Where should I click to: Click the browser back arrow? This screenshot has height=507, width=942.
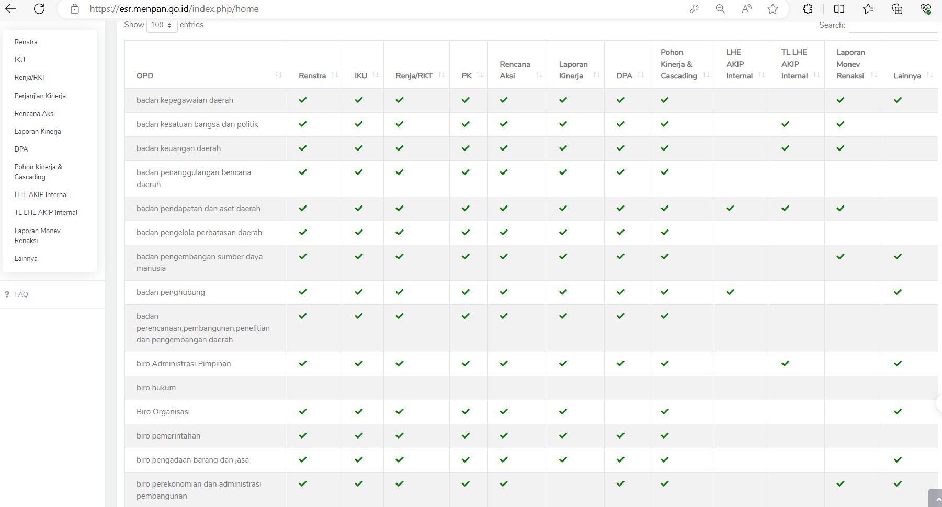(x=10, y=9)
